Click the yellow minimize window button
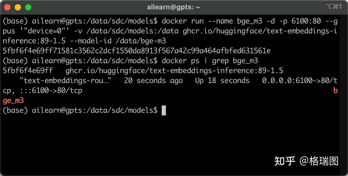This screenshot has height=176, width=348. tap(18, 7)
